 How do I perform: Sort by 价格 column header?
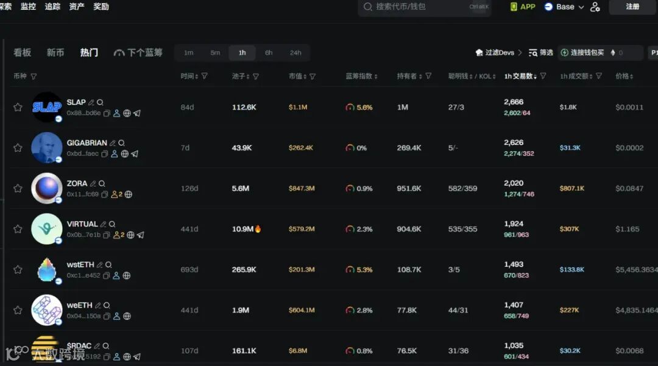point(624,76)
